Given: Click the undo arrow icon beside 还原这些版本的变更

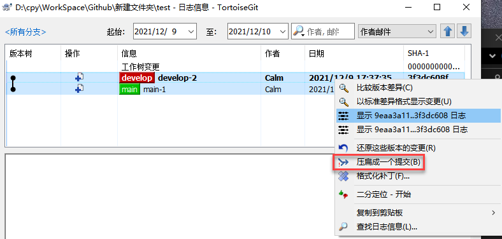Looking at the screenshot, I should [x=343, y=148].
